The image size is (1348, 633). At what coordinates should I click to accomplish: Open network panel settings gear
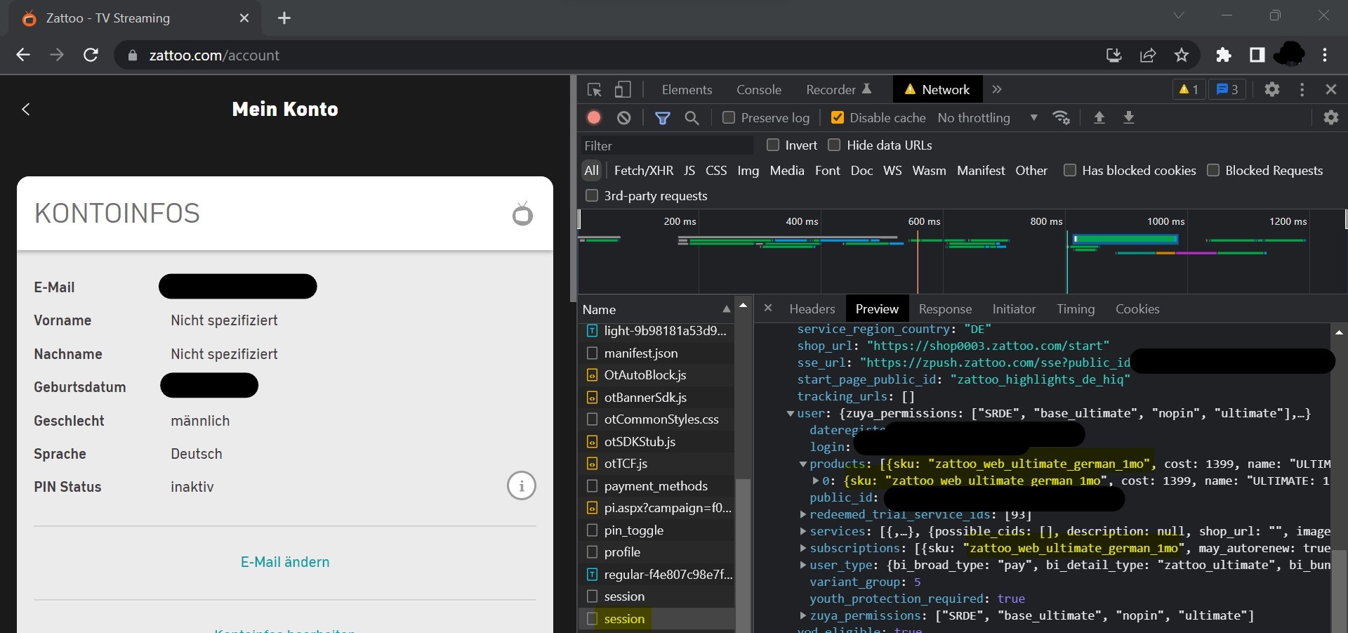pos(1331,117)
